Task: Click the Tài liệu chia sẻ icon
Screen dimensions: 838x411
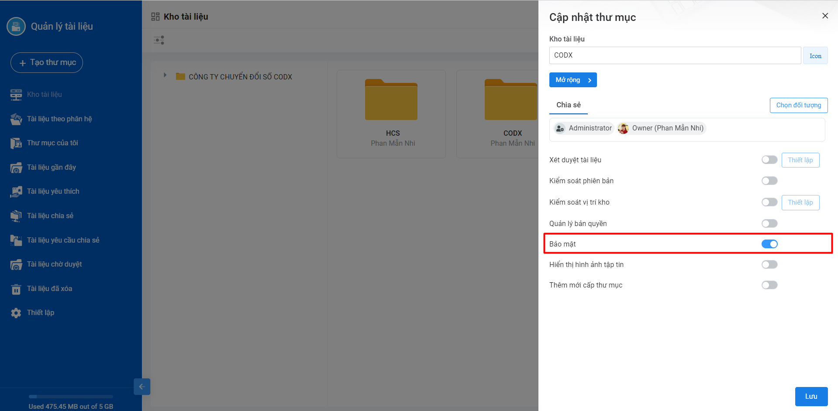Action: pyautogui.click(x=16, y=216)
